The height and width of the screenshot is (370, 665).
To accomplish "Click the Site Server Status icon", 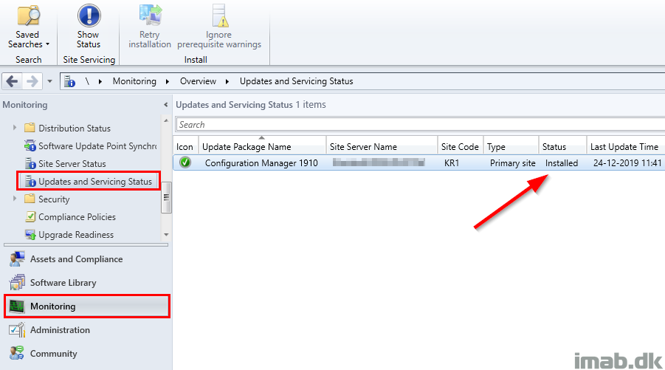I will (30, 163).
